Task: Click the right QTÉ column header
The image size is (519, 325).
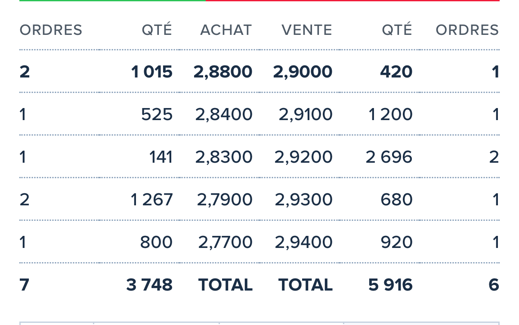Action: tap(397, 29)
